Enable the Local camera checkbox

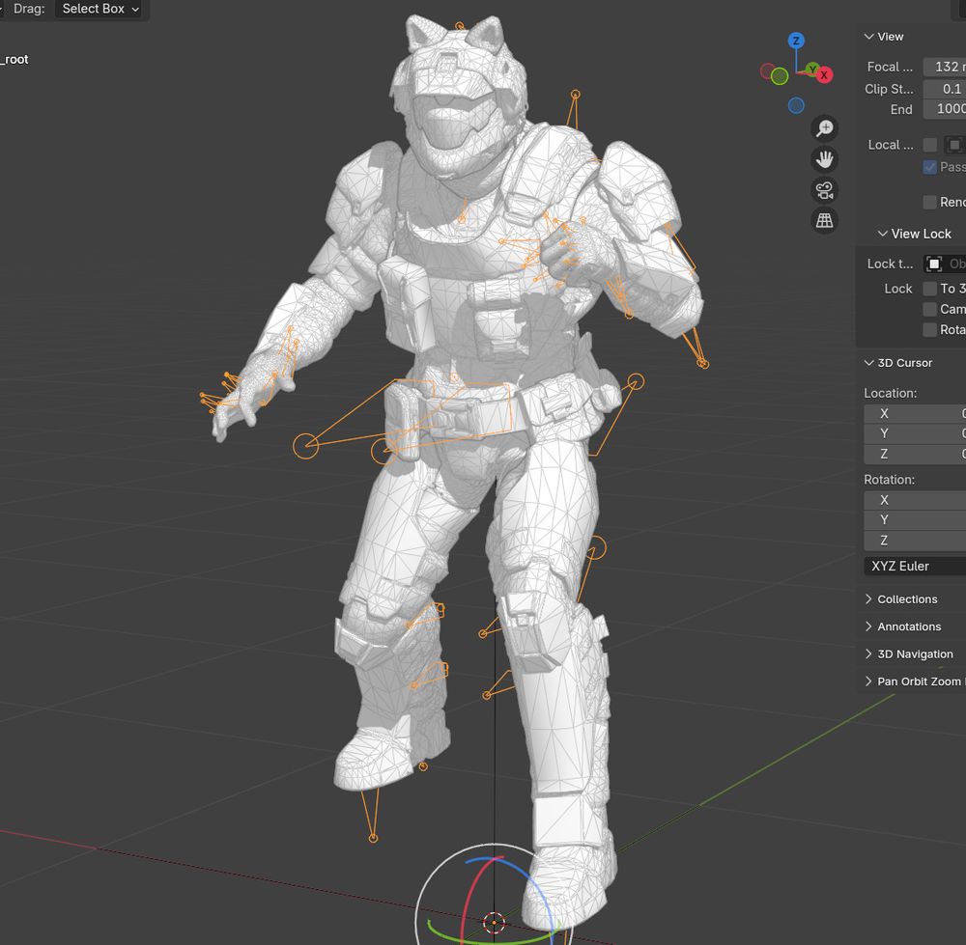point(929,145)
